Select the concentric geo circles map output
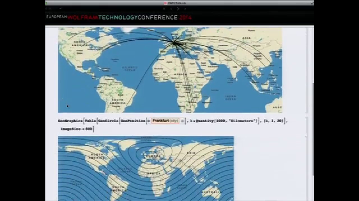Viewport: 359px width, 201px height. 146,169
